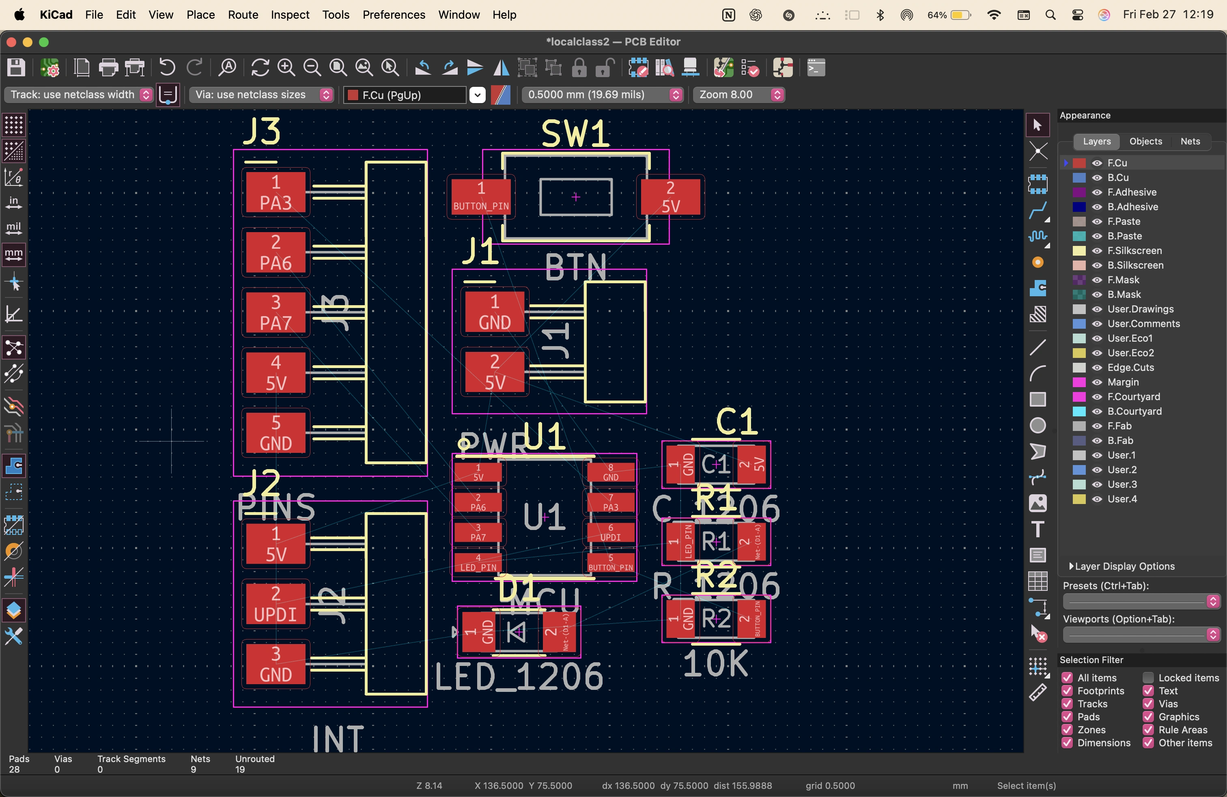Select the Route Tracks tool

(1037, 210)
